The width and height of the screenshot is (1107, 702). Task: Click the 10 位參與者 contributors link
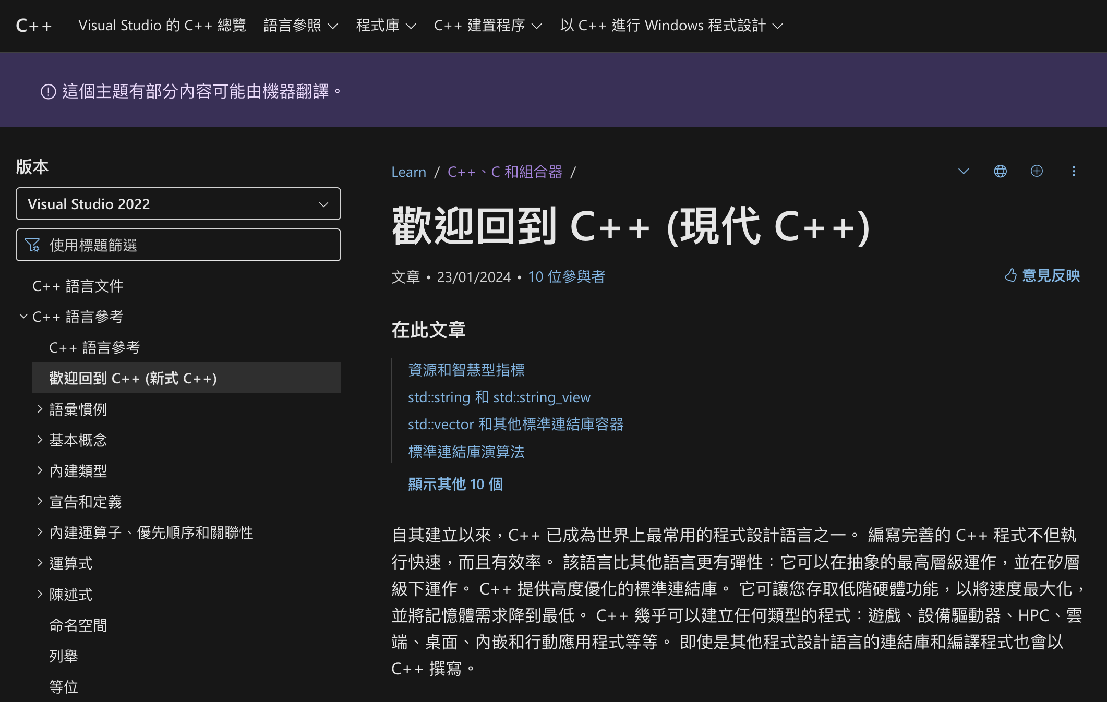(x=567, y=276)
